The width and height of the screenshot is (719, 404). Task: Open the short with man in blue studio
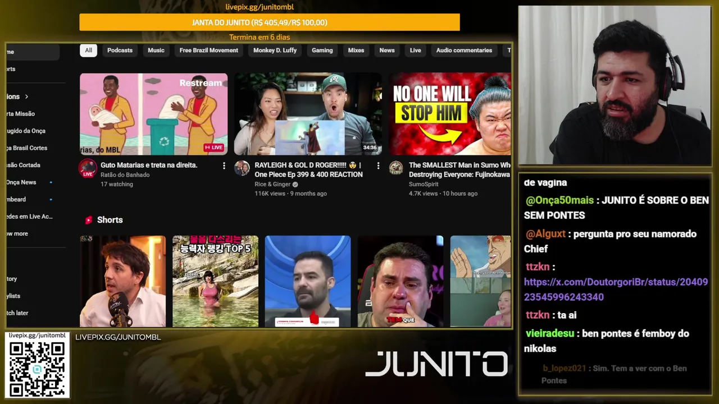[x=308, y=281]
